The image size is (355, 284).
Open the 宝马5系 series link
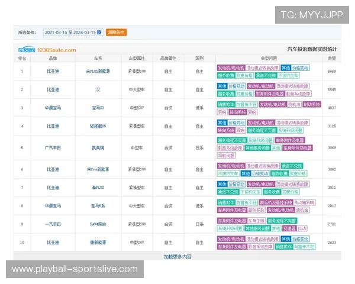pos(98,206)
